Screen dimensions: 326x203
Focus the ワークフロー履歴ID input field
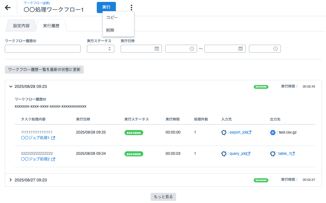(x=43, y=49)
